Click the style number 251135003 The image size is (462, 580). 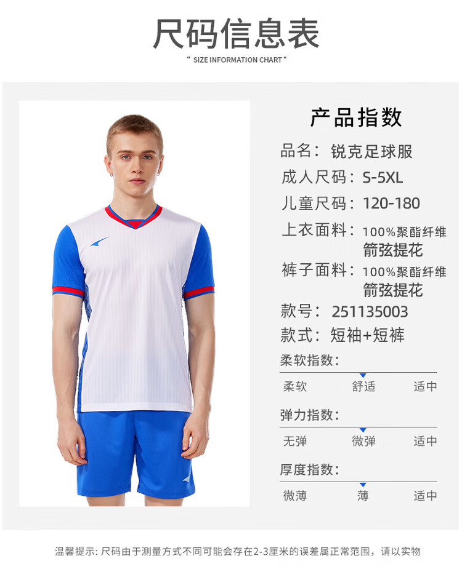point(370,312)
